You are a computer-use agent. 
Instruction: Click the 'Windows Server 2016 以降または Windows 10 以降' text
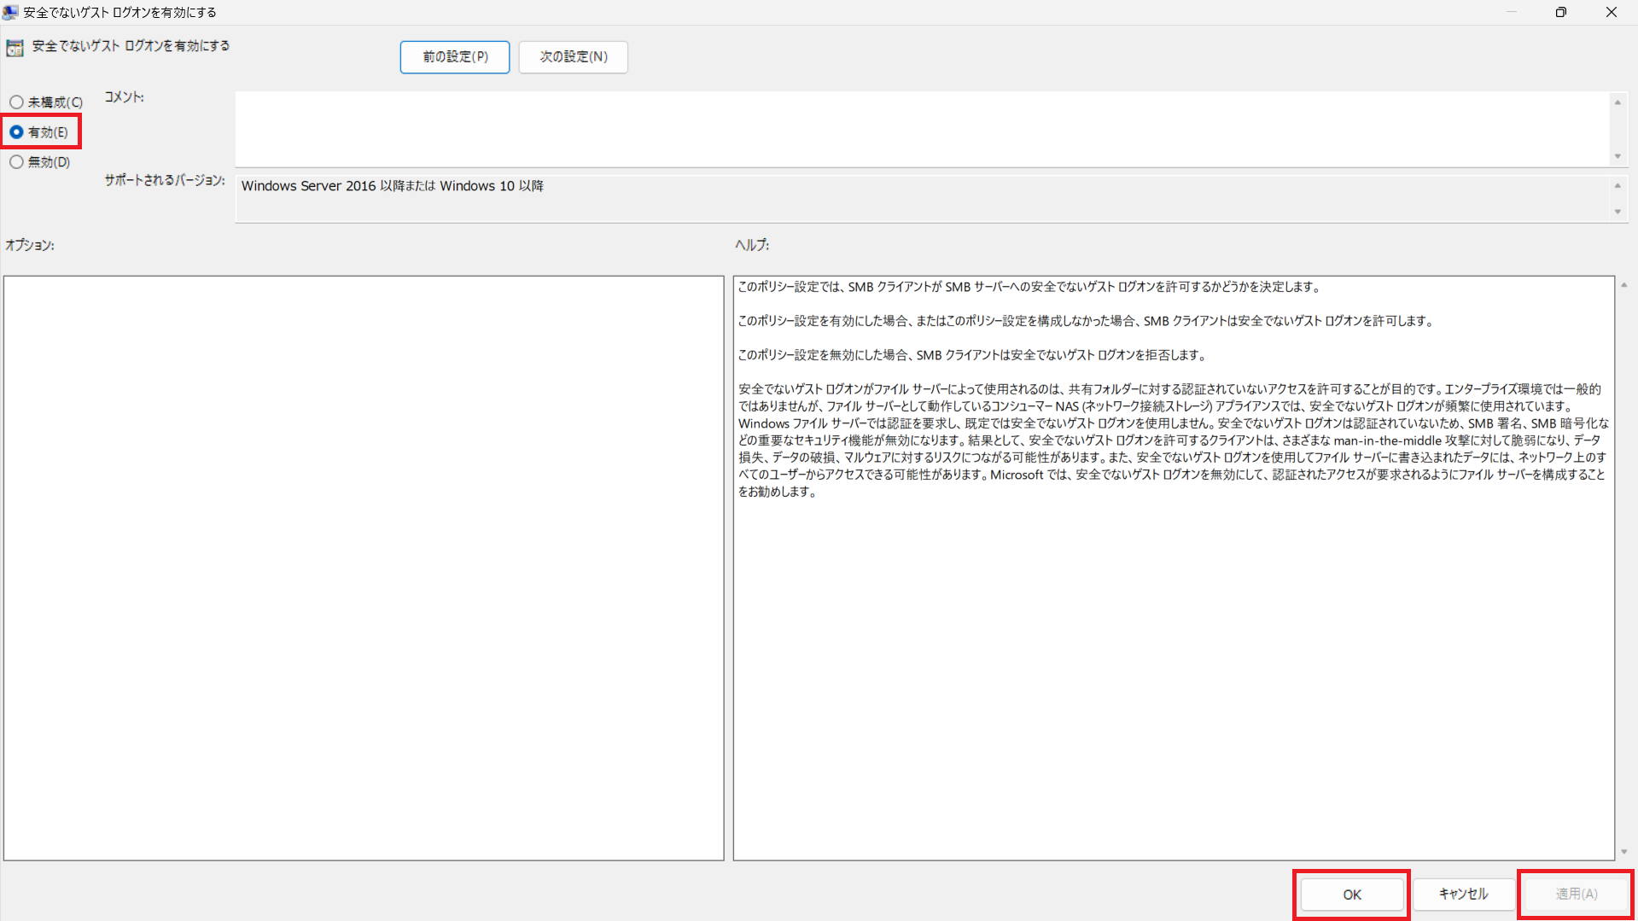[392, 186]
